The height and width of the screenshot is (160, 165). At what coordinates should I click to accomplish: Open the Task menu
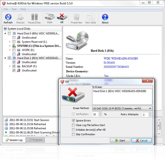tap(14, 9)
